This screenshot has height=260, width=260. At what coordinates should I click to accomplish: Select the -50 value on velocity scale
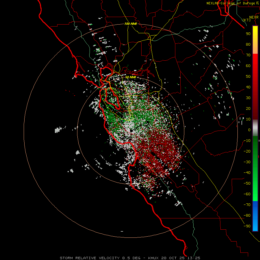(247, 183)
